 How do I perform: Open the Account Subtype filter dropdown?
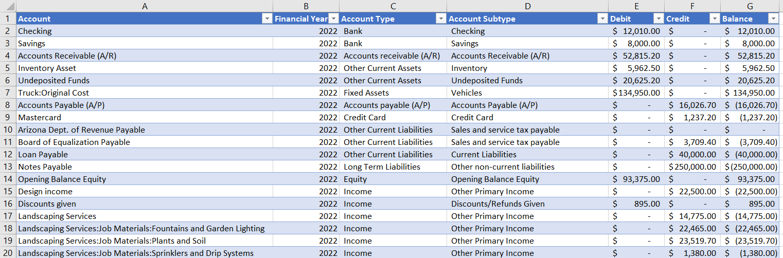[x=602, y=19]
